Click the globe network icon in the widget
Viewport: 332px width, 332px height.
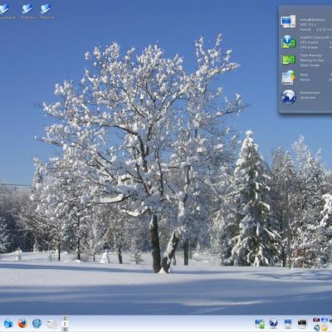(289, 97)
